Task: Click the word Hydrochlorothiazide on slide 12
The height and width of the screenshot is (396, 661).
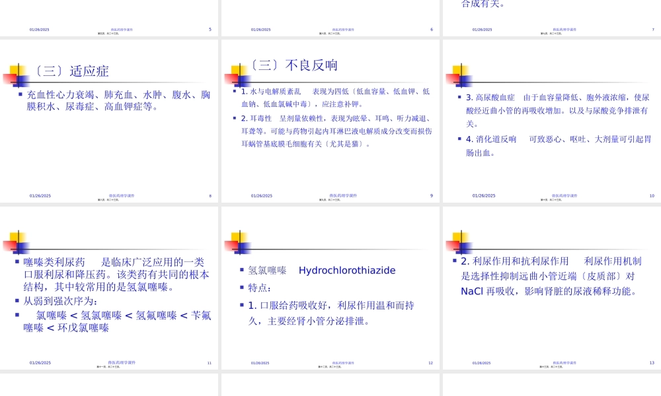Action: pyautogui.click(x=347, y=270)
